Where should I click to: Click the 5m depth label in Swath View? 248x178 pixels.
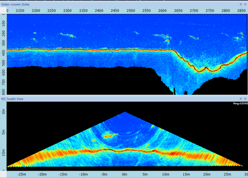click(4, 132)
